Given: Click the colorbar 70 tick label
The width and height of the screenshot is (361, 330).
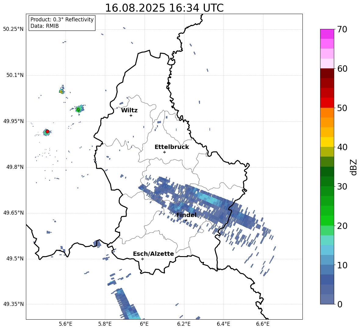Looking at the screenshot, I should pyautogui.click(x=342, y=29).
